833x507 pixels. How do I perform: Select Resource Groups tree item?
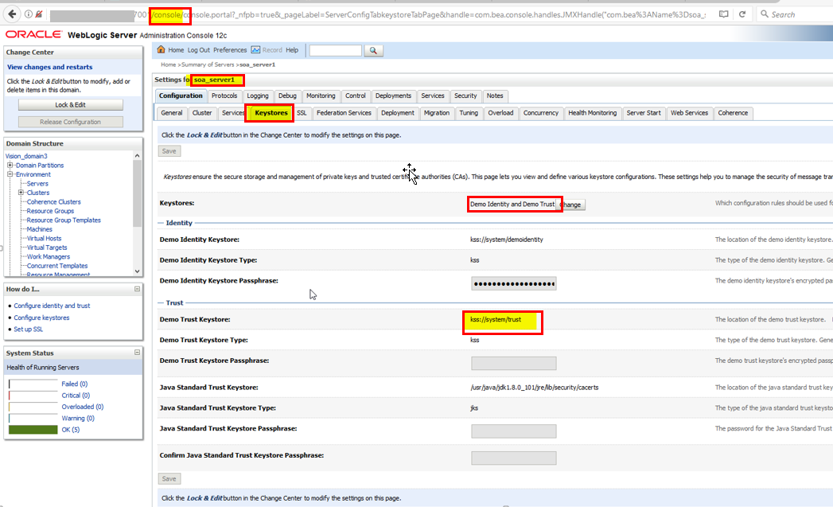50,211
